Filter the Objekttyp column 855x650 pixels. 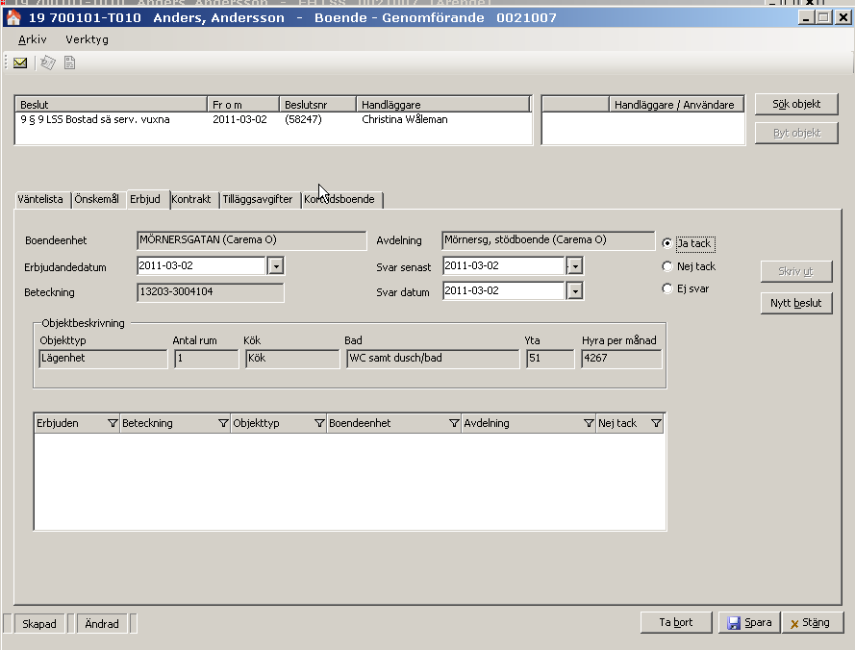[319, 424]
